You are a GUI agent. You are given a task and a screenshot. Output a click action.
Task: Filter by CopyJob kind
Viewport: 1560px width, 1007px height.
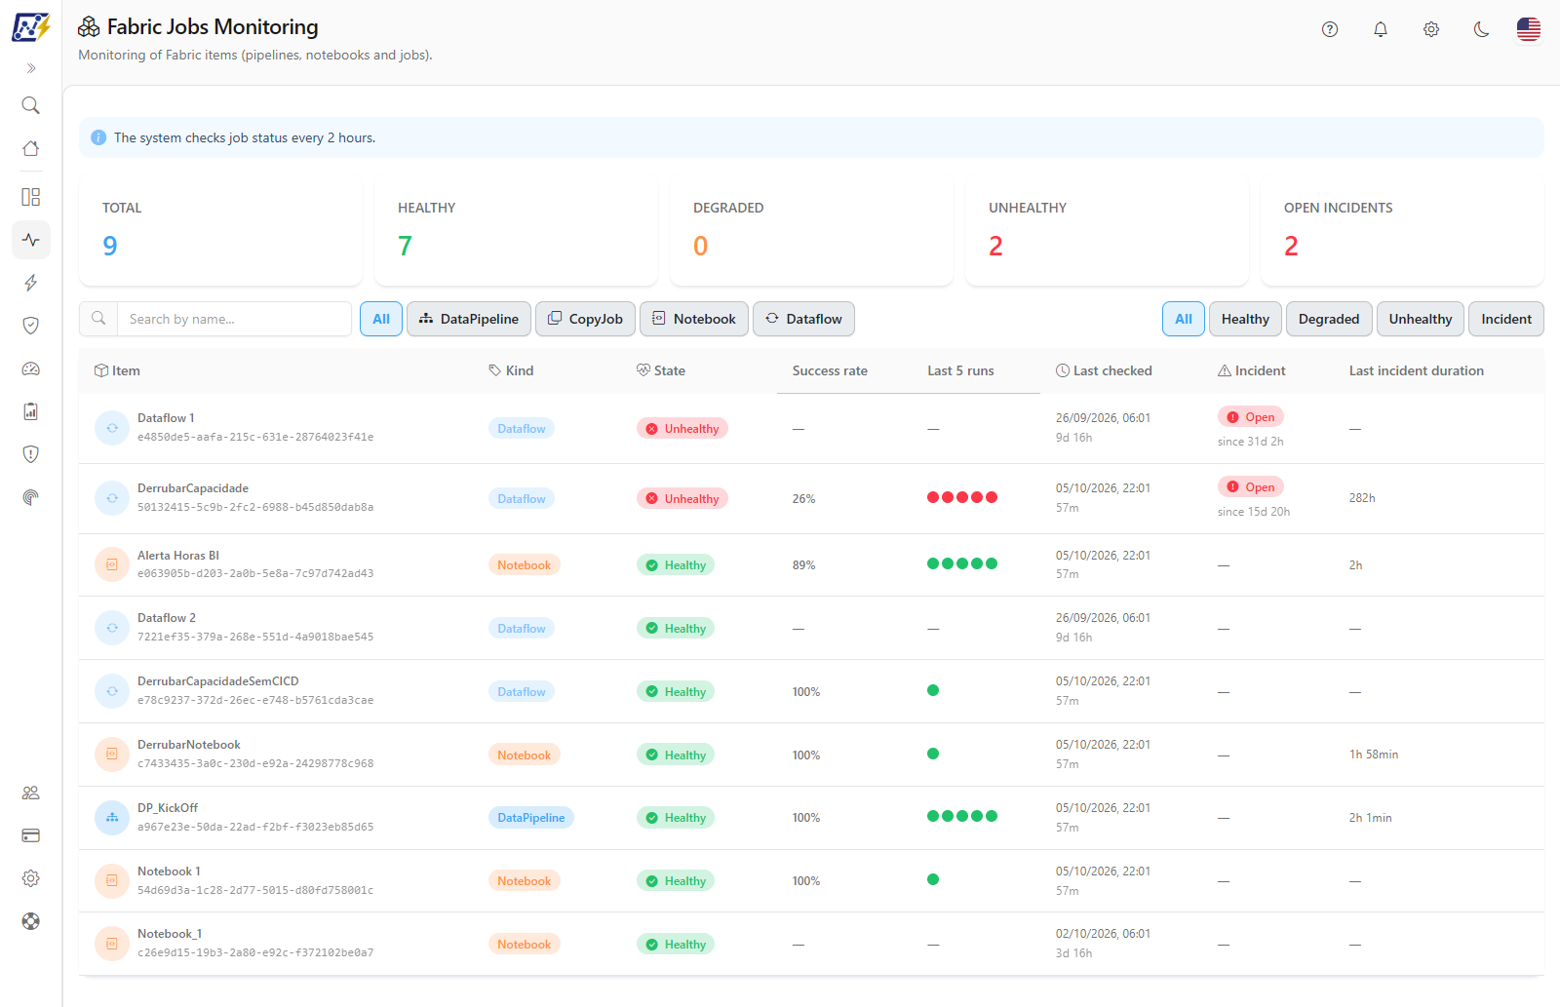585,319
